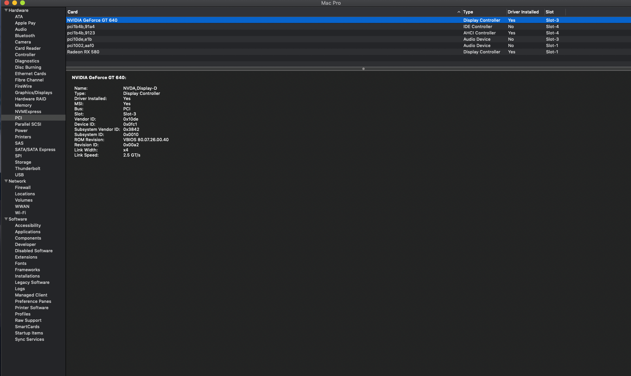Open Bluetooth in the sidebar
This screenshot has height=376, width=631.
(x=25, y=36)
